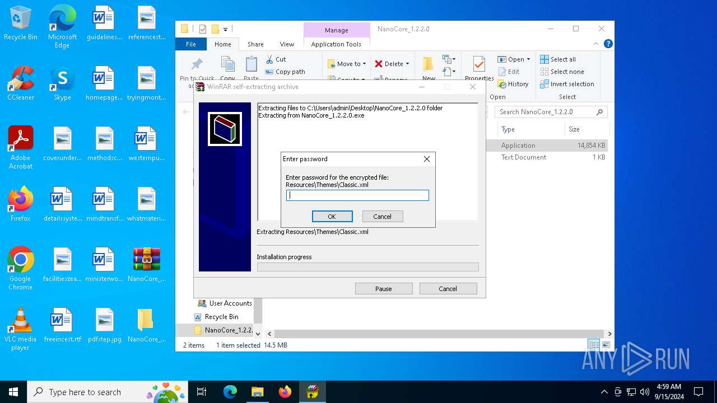Select freeincest.rtf desktop file
The height and width of the screenshot is (403, 717).
click(x=62, y=325)
